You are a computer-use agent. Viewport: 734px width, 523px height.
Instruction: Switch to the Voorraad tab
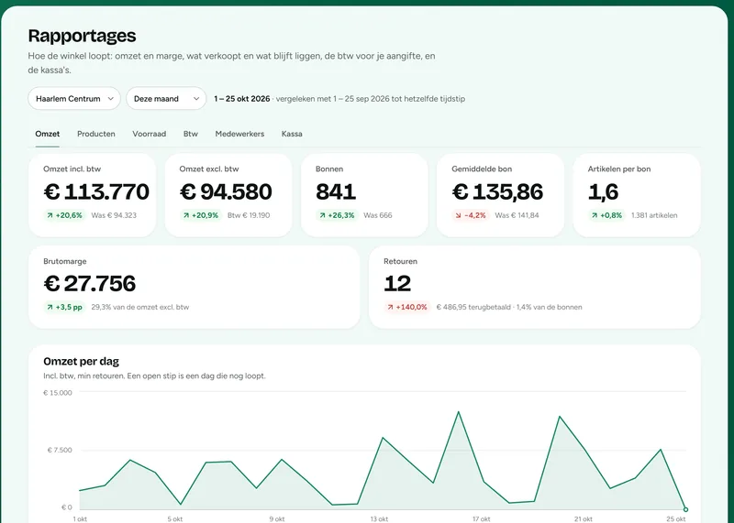[x=149, y=134]
